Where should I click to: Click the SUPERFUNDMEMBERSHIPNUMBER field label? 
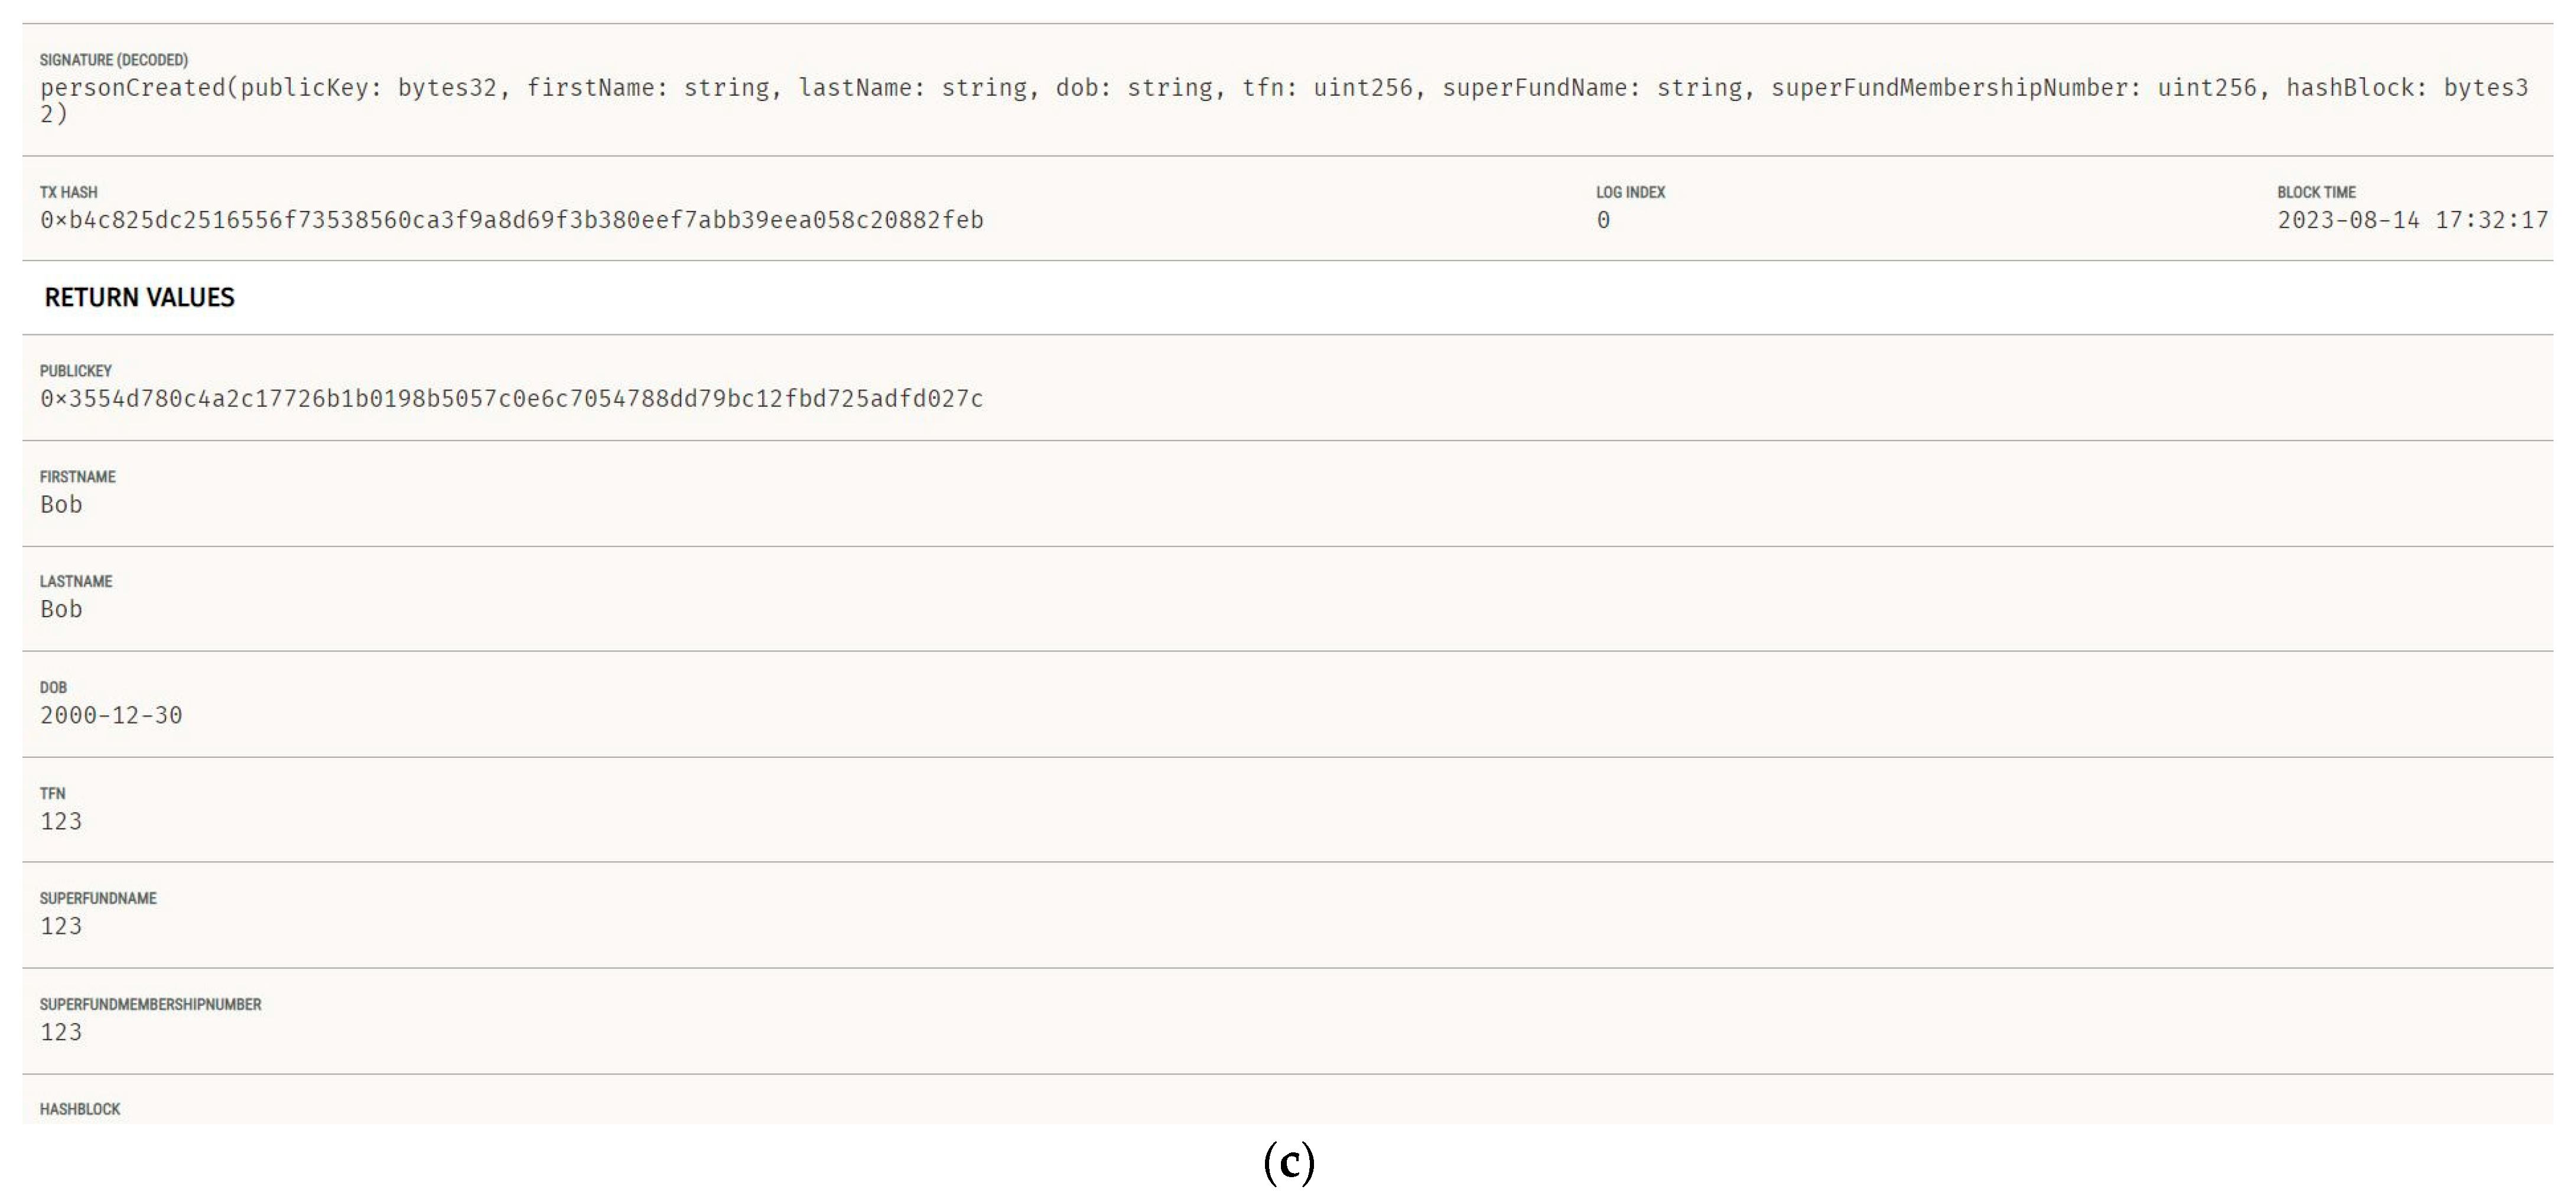click(150, 1004)
